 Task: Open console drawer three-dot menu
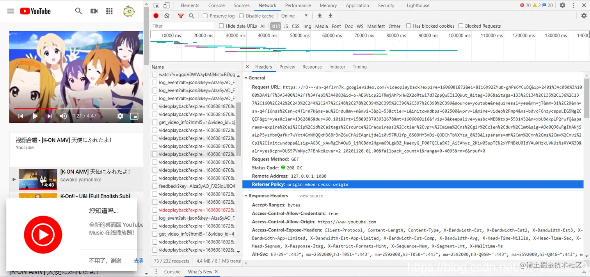(156, 272)
